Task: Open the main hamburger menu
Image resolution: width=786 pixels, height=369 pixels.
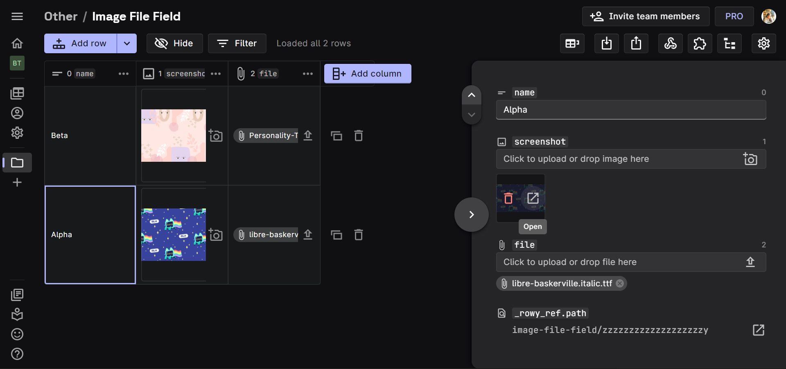Action: pyautogui.click(x=17, y=16)
